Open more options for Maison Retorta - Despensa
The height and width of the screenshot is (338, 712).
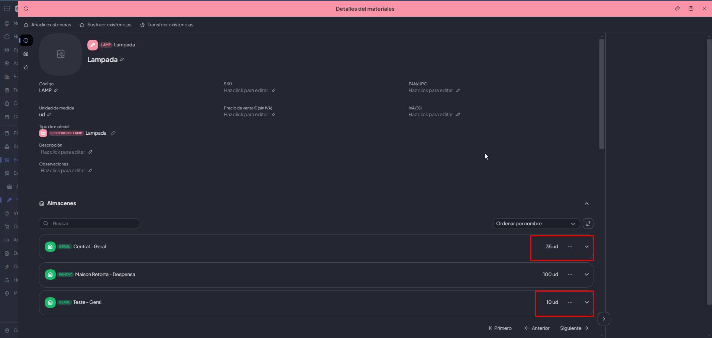[570, 275]
